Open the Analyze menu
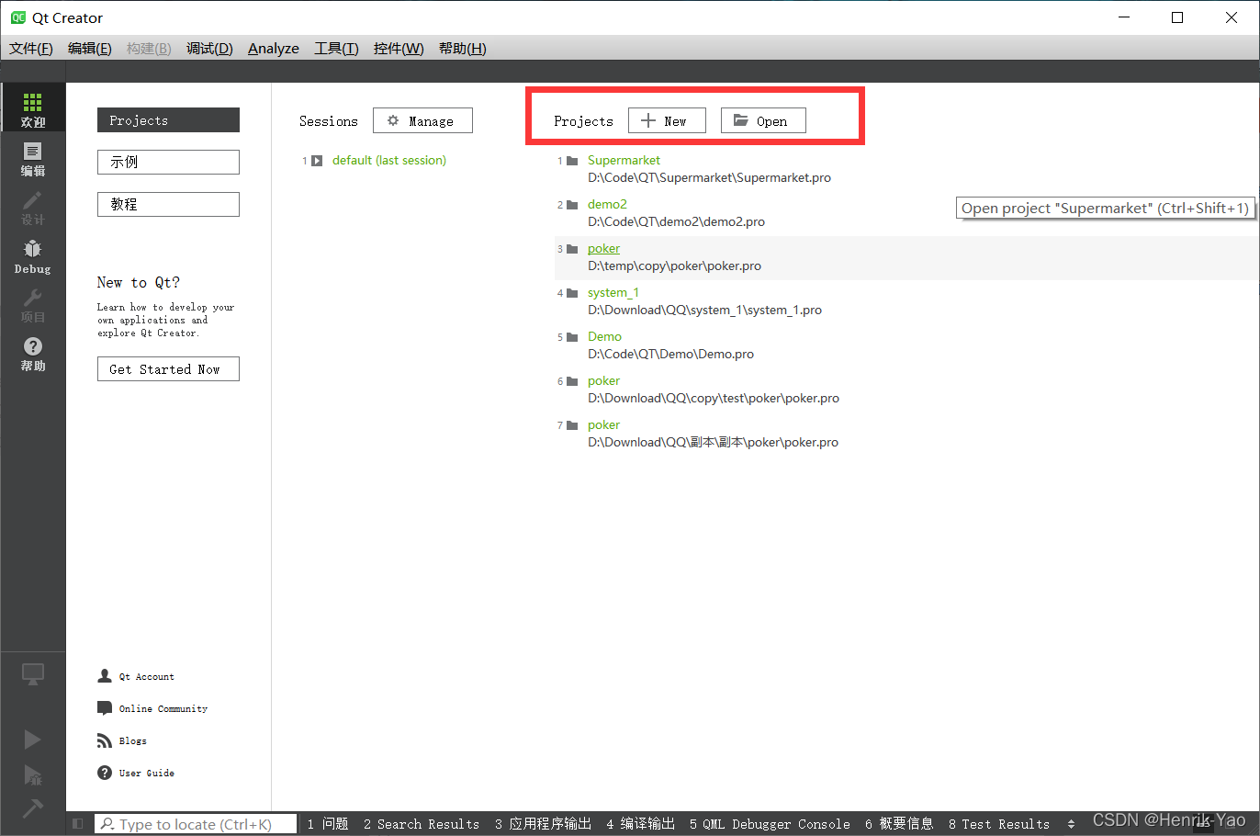Viewport: 1260px width, 836px height. (274, 49)
